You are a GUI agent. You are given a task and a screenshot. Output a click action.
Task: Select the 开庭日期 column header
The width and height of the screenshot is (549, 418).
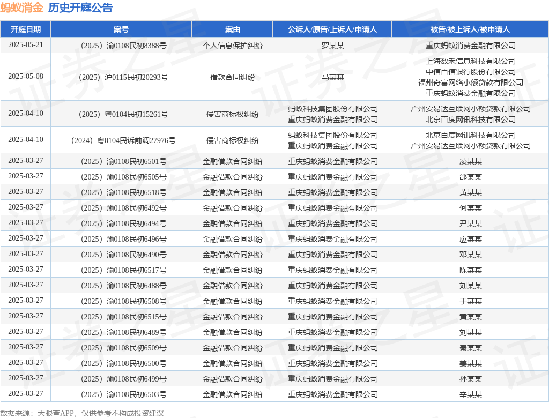click(26, 29)
